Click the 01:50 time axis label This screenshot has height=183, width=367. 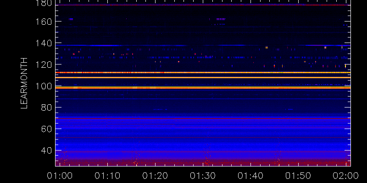pos(299,176)
